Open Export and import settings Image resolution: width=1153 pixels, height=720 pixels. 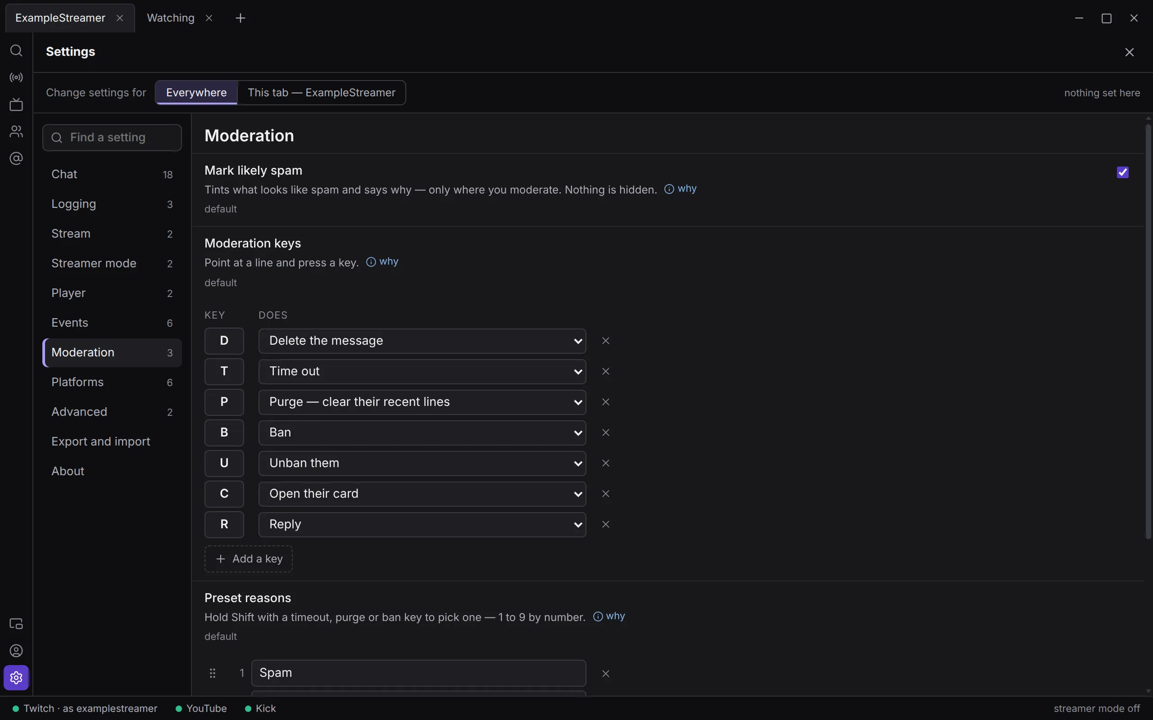click(112, 441)
